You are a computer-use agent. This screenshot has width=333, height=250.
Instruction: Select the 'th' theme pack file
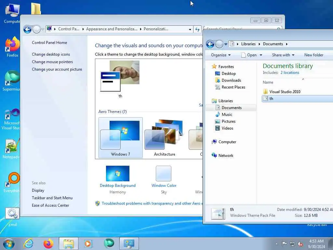pyautogui.click(x=297, y=98)
